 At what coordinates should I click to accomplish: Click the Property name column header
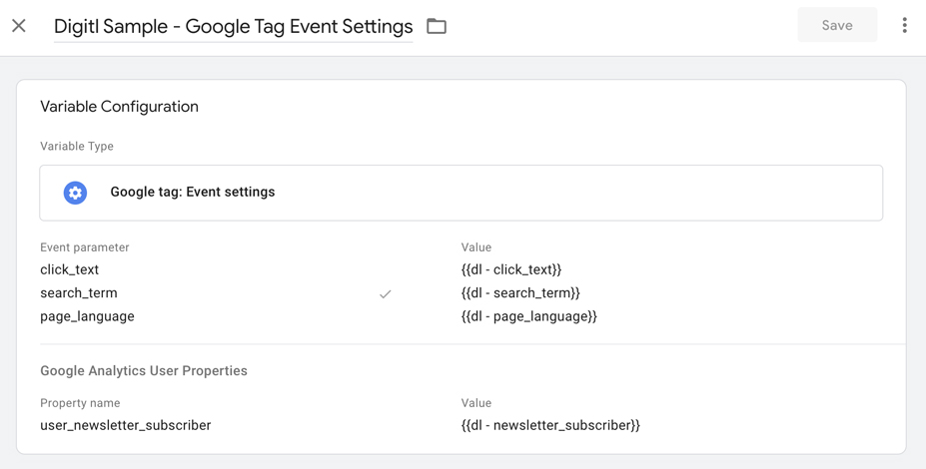[x=80, y=403]
